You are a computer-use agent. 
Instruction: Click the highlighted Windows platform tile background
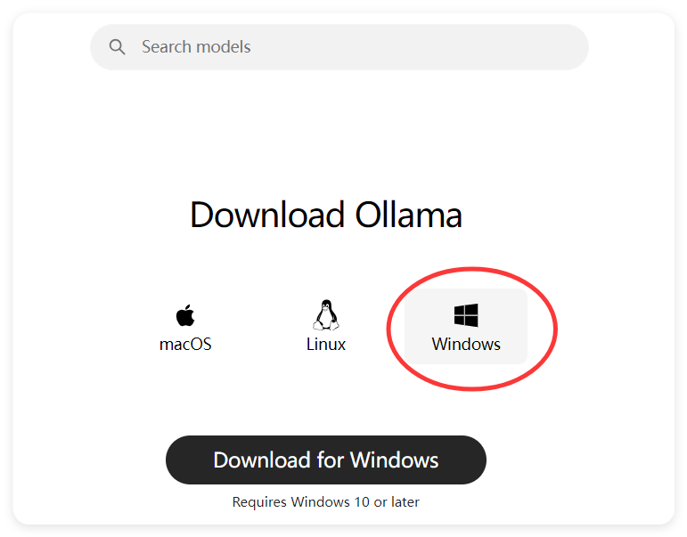click(x=466, y=326)
